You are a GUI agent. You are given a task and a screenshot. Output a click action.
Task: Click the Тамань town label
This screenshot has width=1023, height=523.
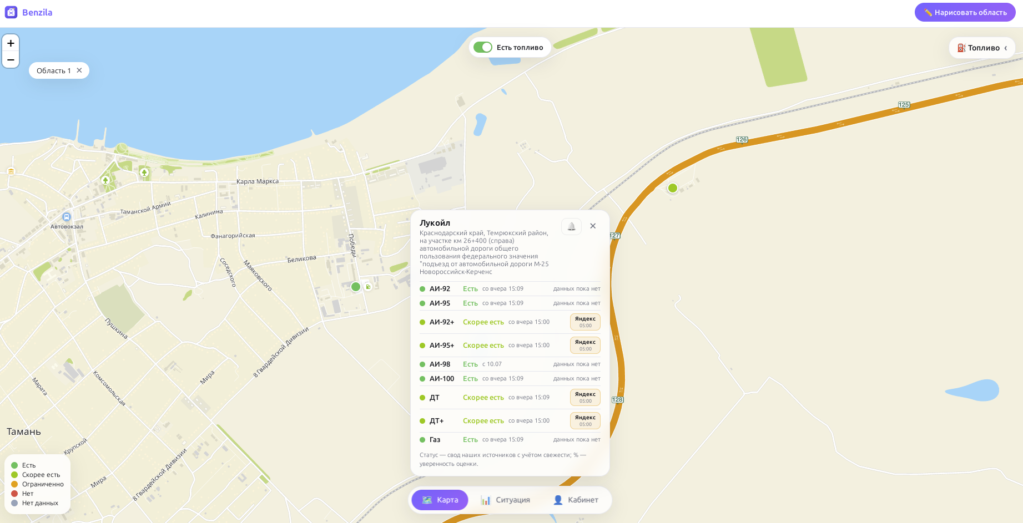pyautogui.click(x=24, y=431)
